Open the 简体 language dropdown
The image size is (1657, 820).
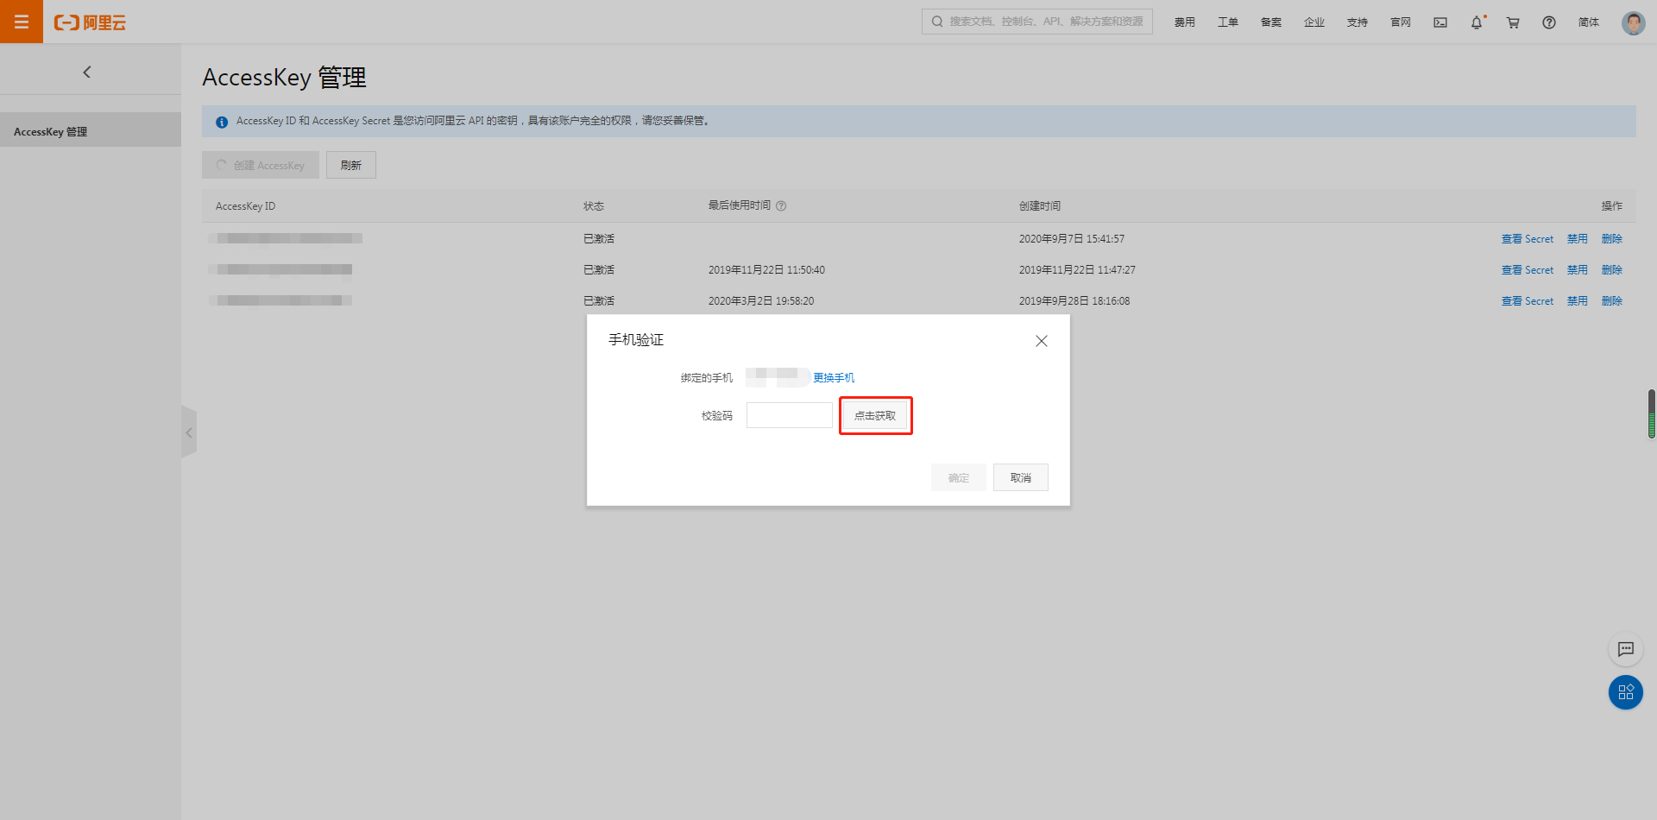(1589, 22)
